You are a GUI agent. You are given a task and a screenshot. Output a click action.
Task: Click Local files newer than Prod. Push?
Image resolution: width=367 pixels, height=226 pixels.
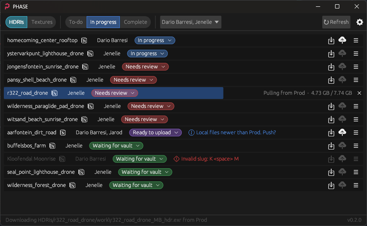(236, 133)
